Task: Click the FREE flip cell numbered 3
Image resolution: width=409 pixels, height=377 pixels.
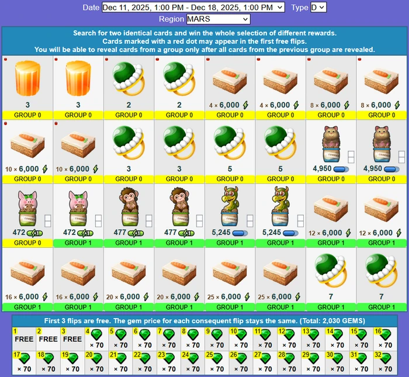Action: point(72,339)
